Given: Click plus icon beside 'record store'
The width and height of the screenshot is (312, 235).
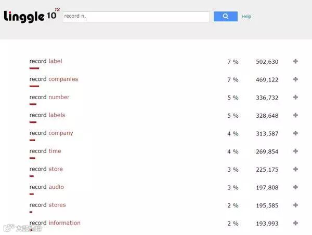Looking at the screenshot, I should [295, 169].
